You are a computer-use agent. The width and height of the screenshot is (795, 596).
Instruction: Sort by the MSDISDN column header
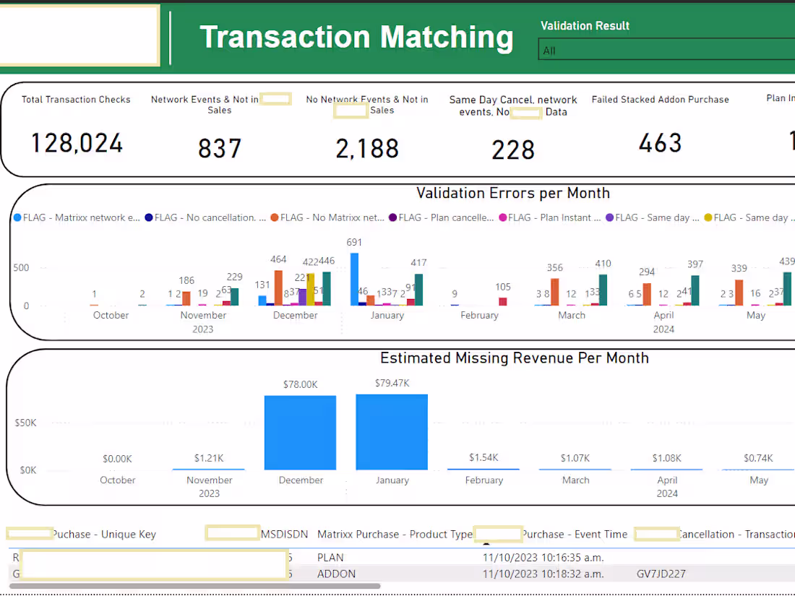coord(285,534)
